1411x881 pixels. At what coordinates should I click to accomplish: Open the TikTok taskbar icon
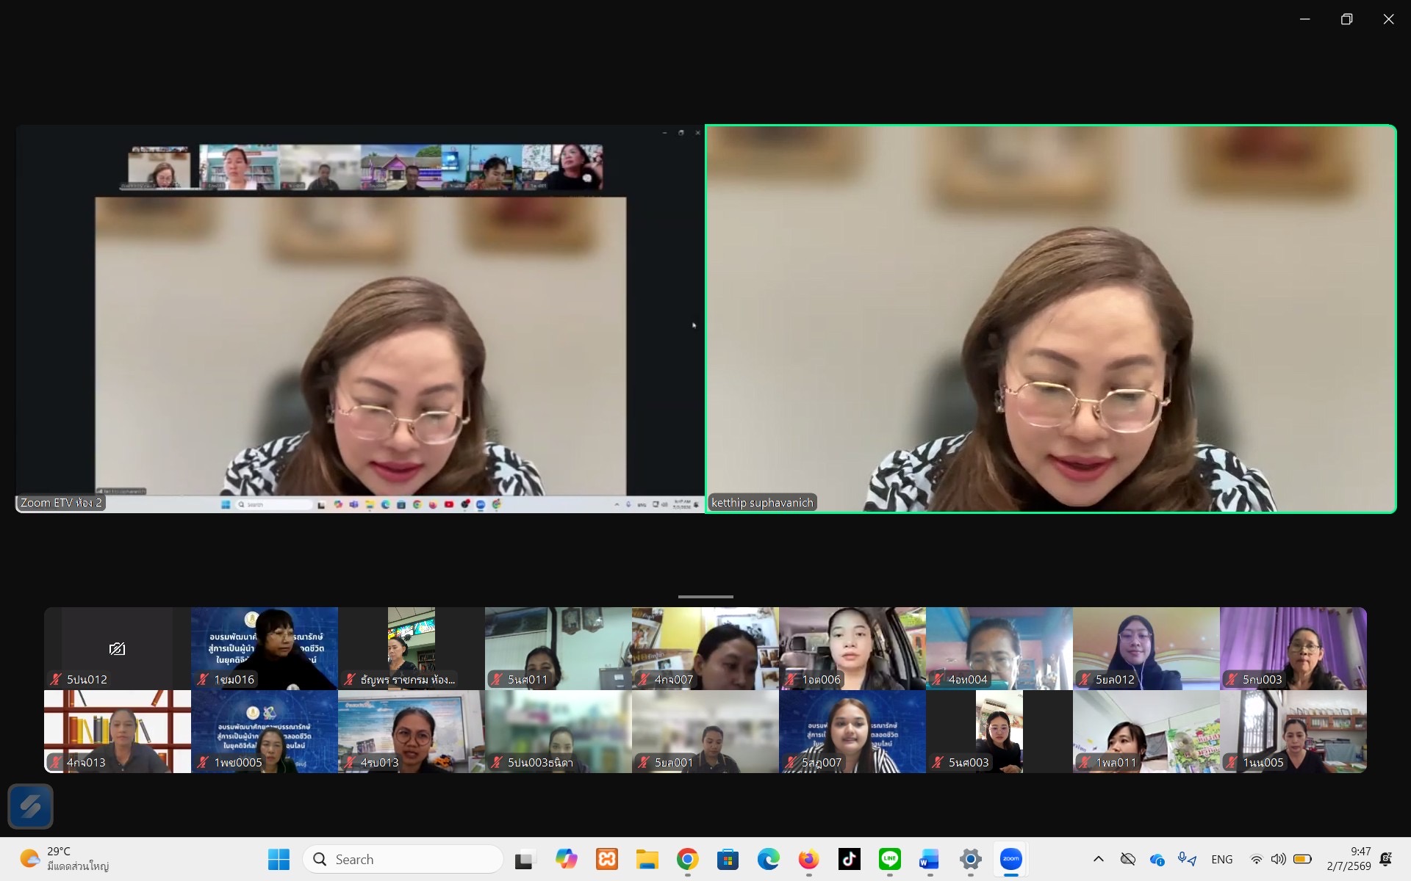tap(849, 859)
